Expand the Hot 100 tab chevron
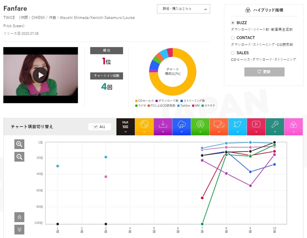 tap(125, 132)
